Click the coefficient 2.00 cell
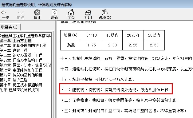 (112, 45)
